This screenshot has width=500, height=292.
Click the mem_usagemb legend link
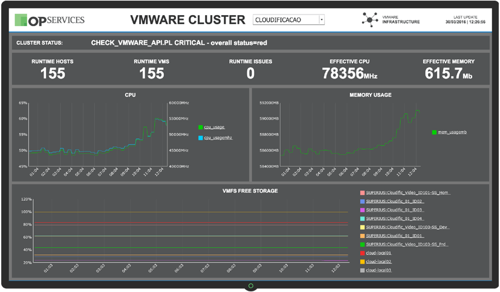(x=452, y=132)
